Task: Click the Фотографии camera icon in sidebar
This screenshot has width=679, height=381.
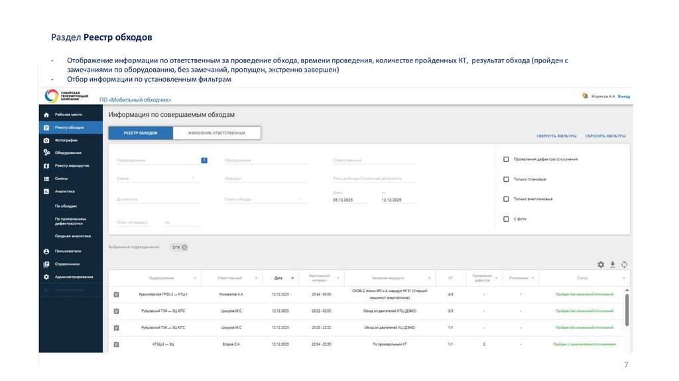Action: 46,140
